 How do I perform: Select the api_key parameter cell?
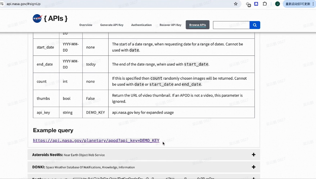pyautogui.click(x=46, y=113)
